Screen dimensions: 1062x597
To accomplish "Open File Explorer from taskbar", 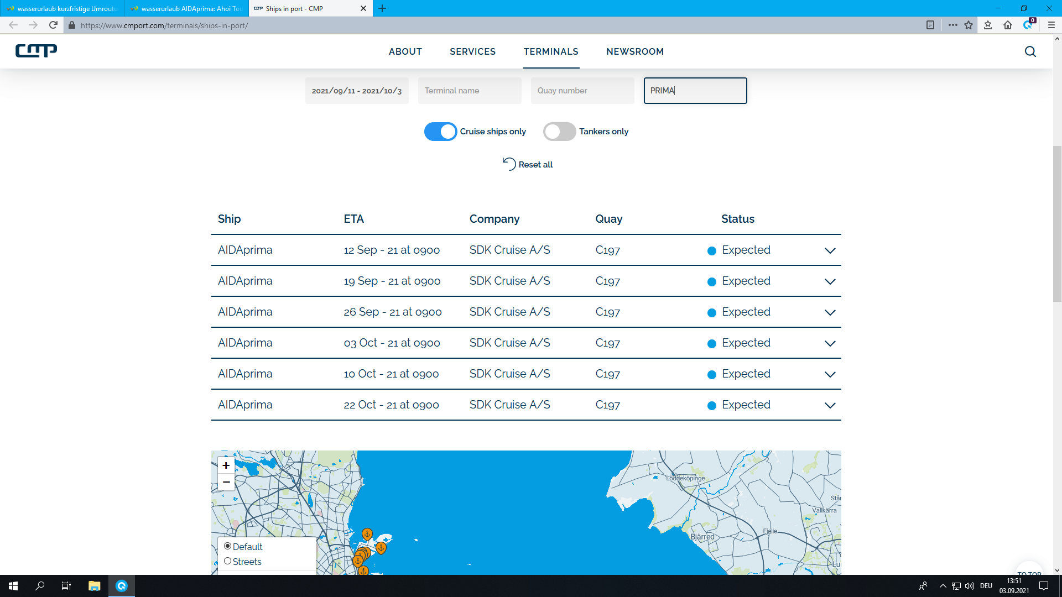I will click(94, 586).
